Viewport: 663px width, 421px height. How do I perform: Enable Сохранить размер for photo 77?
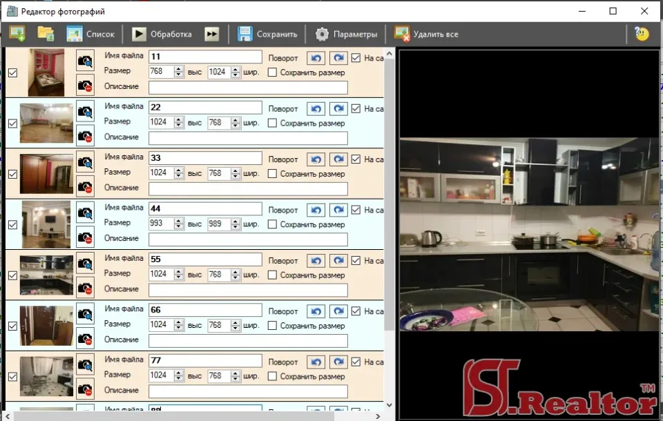click(x=272, y=376)
